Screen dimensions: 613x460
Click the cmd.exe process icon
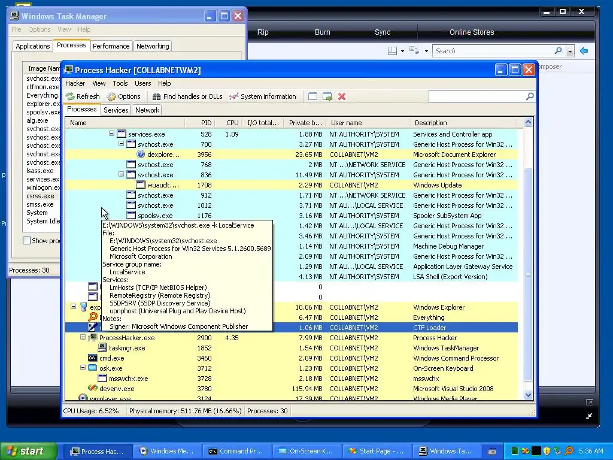point(93,358)
